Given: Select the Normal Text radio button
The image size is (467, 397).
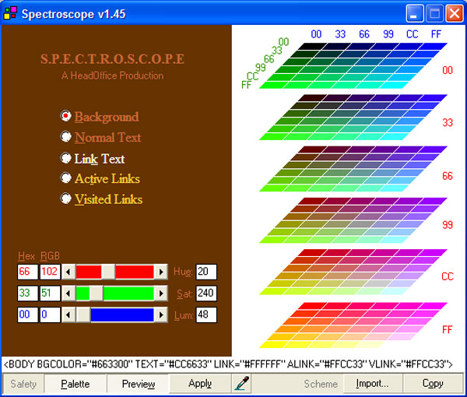Looking at the screenshot, I should coord(66,137).
